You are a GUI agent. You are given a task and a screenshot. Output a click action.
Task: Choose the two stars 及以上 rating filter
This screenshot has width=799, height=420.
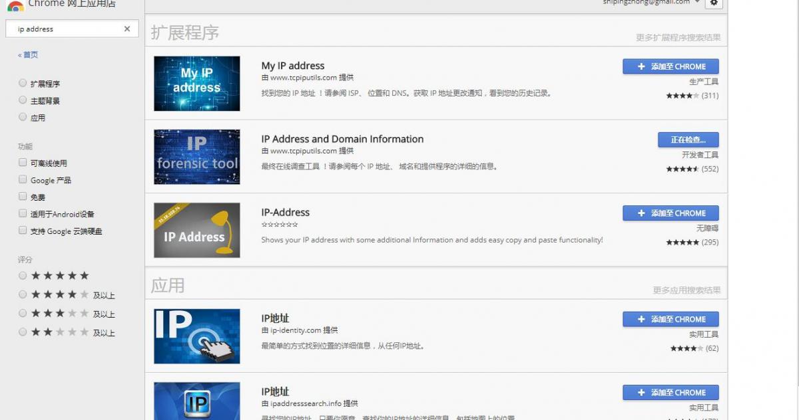(x=23, y=332)
